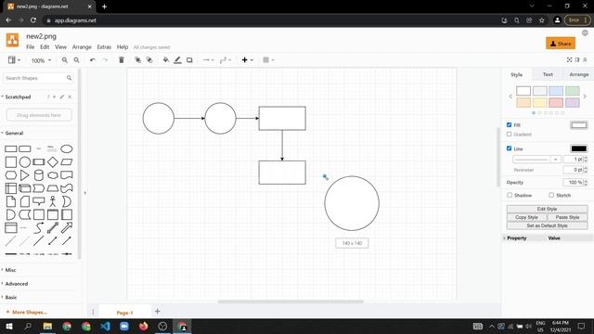Open the Edit menu
The width and height of the screenshot is (594, 334).
point(45,47)
